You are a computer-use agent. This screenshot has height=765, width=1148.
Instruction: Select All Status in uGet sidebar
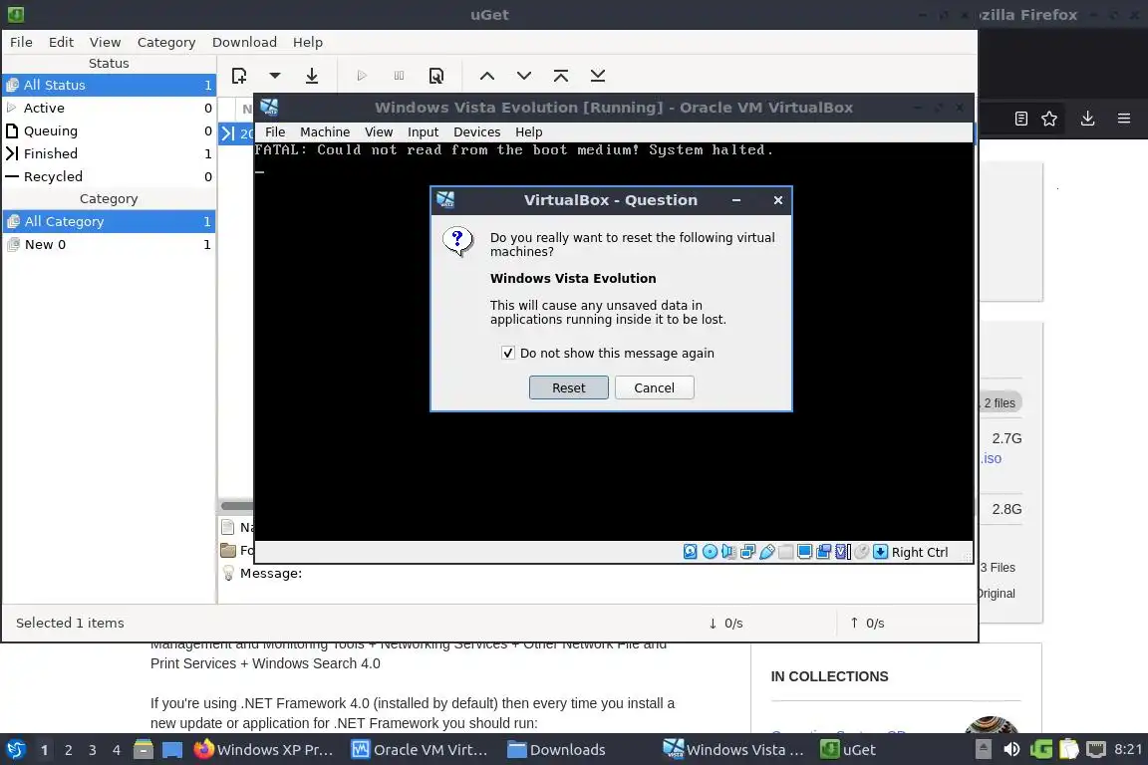(x=109, y=85)
